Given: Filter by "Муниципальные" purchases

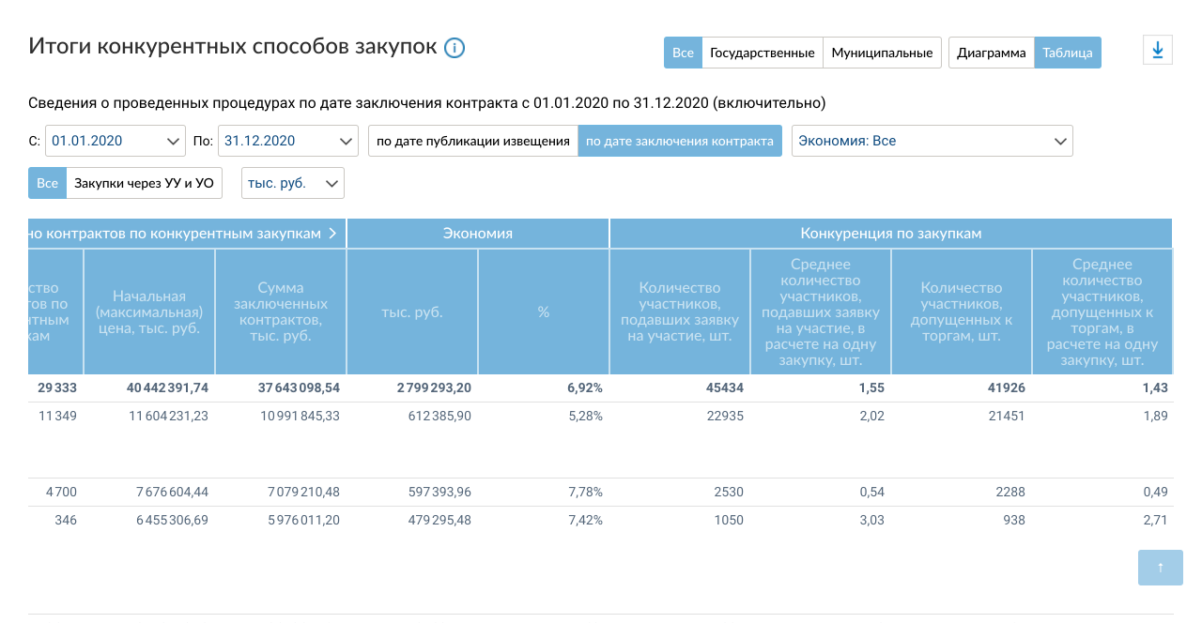Looking at the screenshot, I should click(x=882, y=53).
